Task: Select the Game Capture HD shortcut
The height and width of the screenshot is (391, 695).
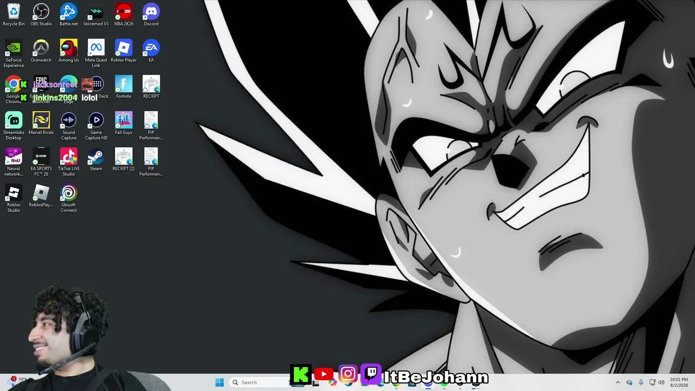Action: coord(96,127)
